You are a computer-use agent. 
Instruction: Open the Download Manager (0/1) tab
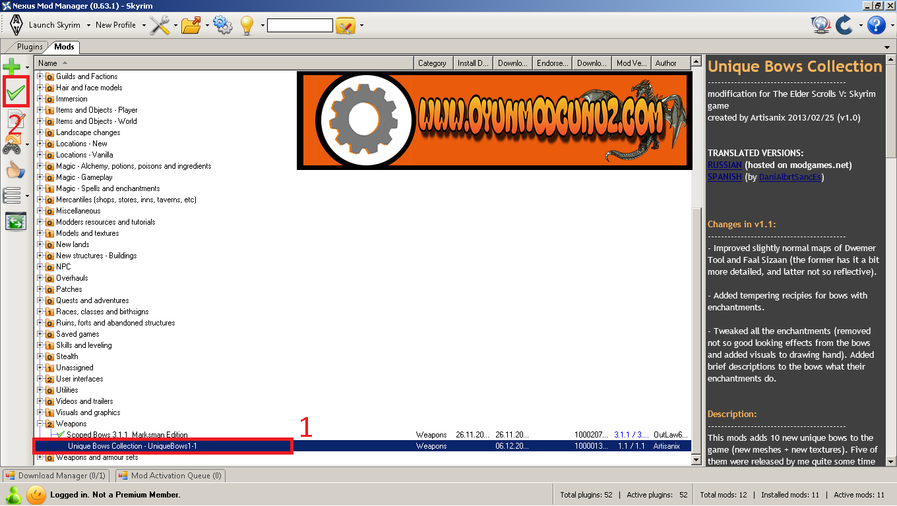pos(56,476)
